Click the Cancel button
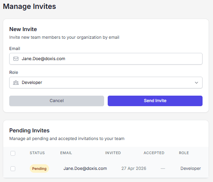The height and width of the screenshot is (182, 213). point(57,101)
